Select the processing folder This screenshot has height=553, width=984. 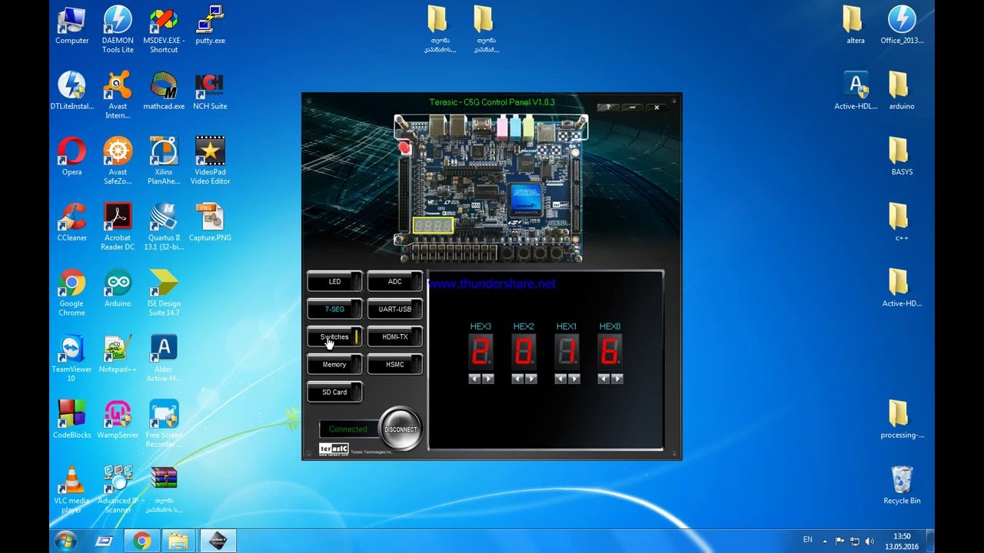[x=902, y=419]
